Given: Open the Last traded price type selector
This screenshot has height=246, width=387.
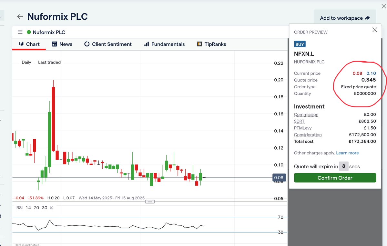Looking at the screenshot, I should [x=49, y=62].
